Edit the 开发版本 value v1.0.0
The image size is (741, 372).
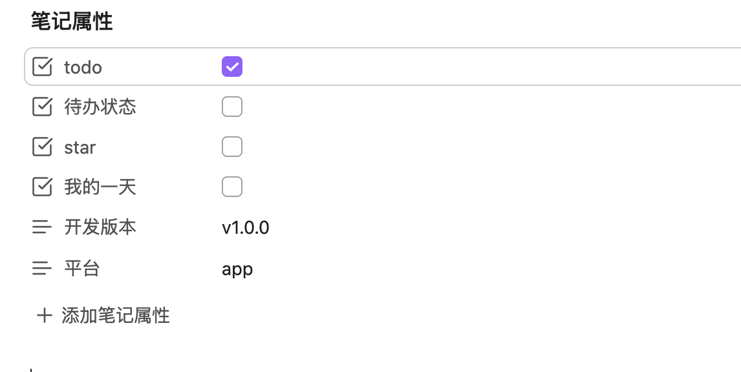[x=246, y=227]
